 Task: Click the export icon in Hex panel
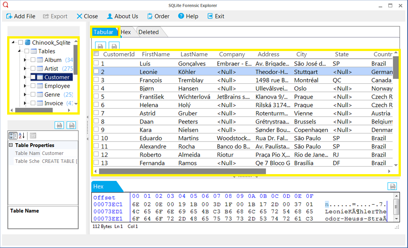(392, 186)
